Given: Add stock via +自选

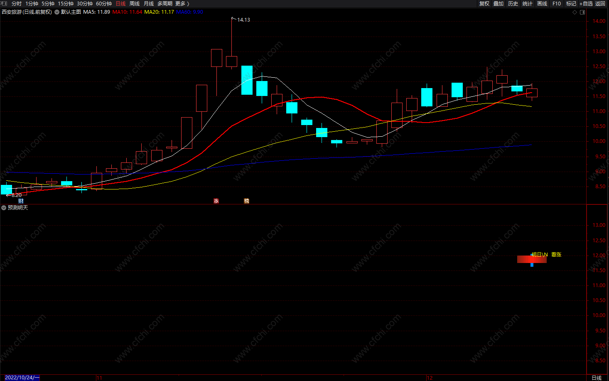Looking at the screenshot, I should (x=586, y=3).
